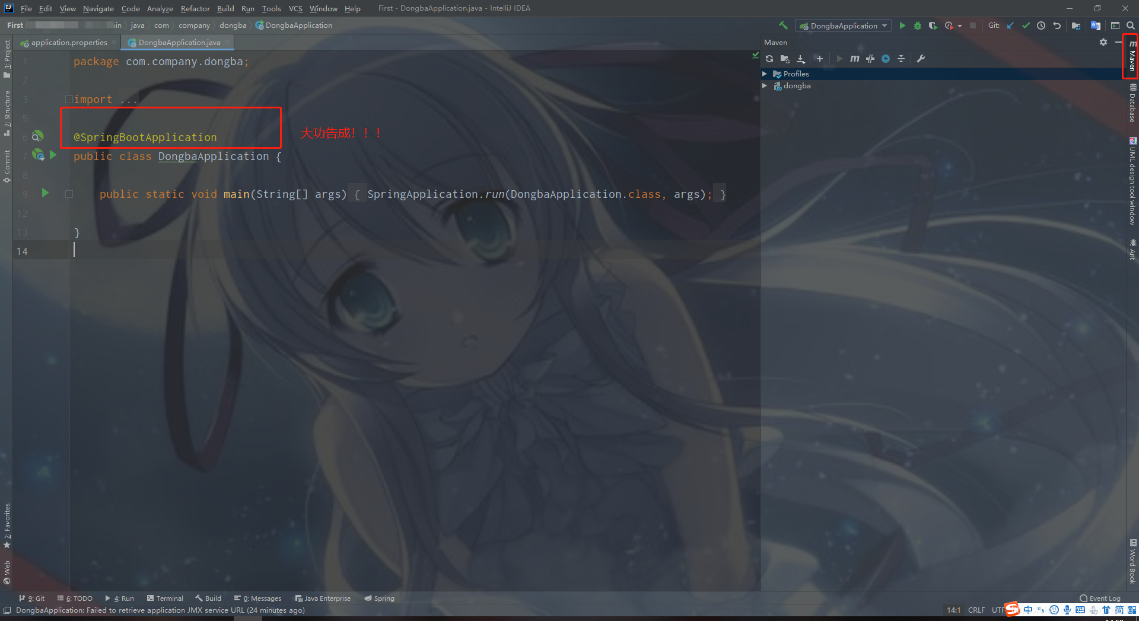Screen dimensions: 1139x621
Task: Click the Stop square button
Action: point(973,25)
